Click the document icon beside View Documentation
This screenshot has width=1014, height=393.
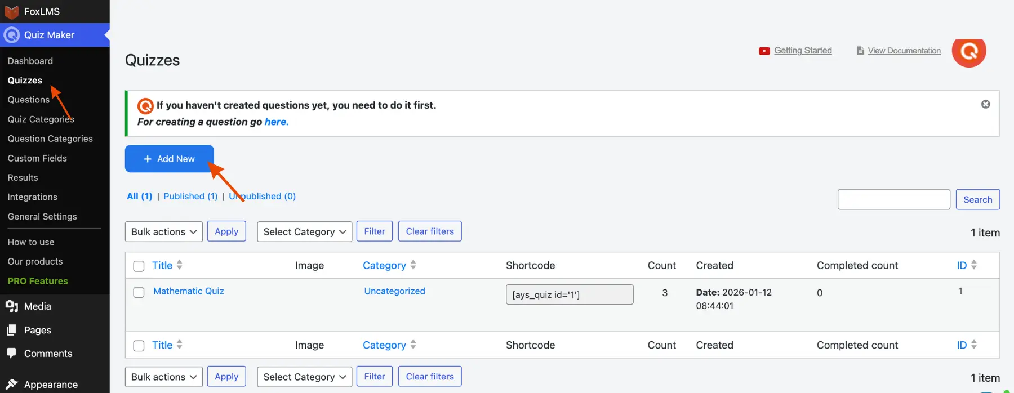(860, 51)
